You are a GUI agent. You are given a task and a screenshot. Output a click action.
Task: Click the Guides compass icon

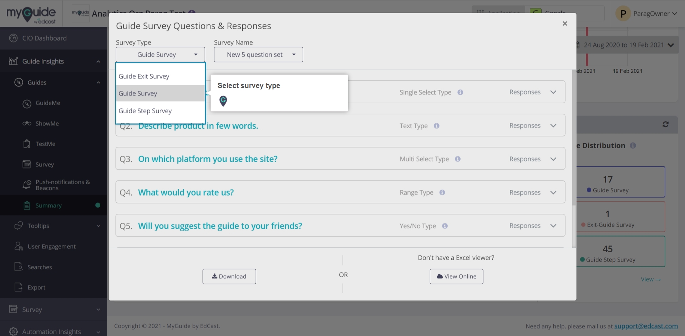click(x=19, y=83)
